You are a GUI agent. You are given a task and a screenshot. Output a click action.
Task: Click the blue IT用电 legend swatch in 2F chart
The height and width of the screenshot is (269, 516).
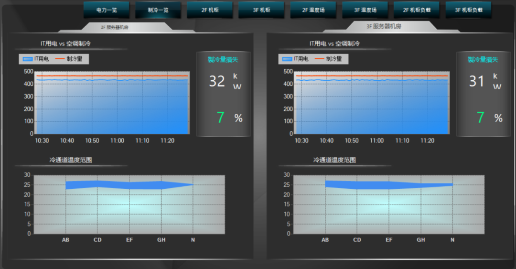pos(28,59)
